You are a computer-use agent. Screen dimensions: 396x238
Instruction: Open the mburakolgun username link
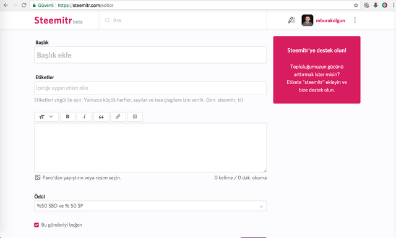point(330,20)
